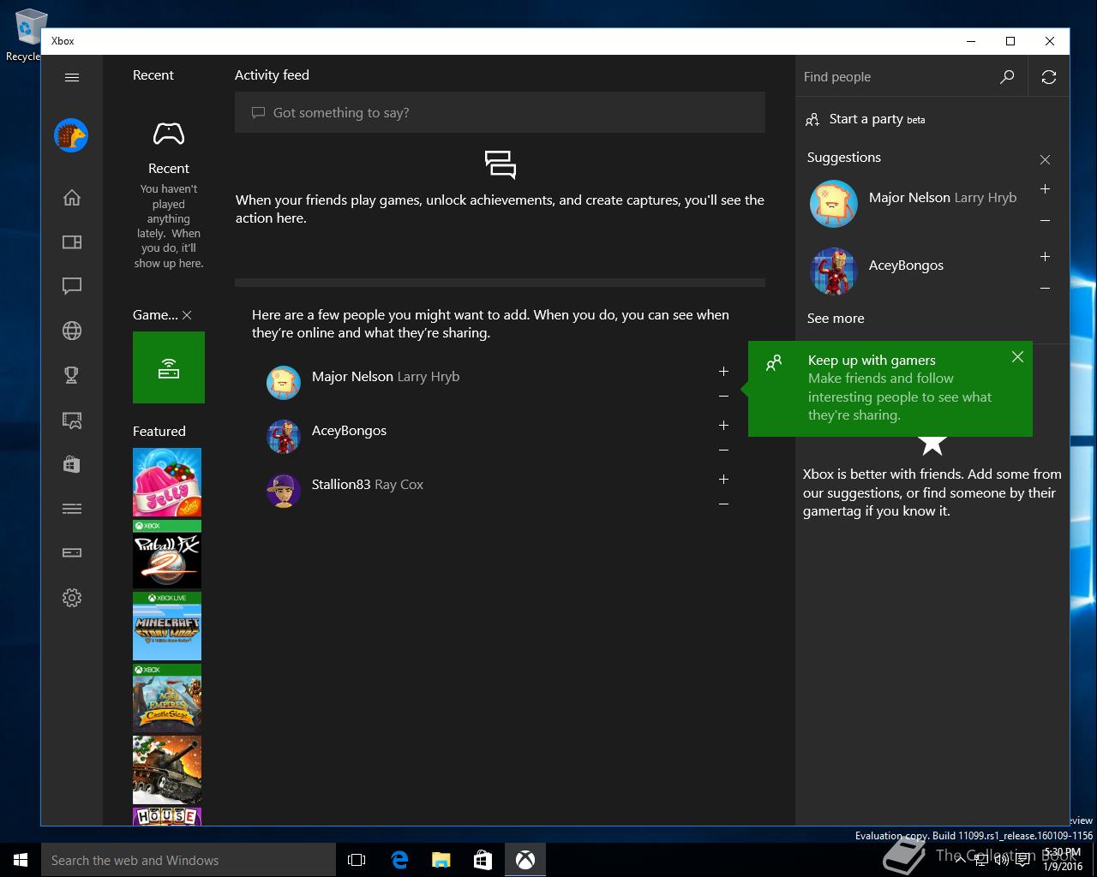Dismiss Major Nelson in activity feed
Screen dimensions: 1097x877
[x=723, y=397]
